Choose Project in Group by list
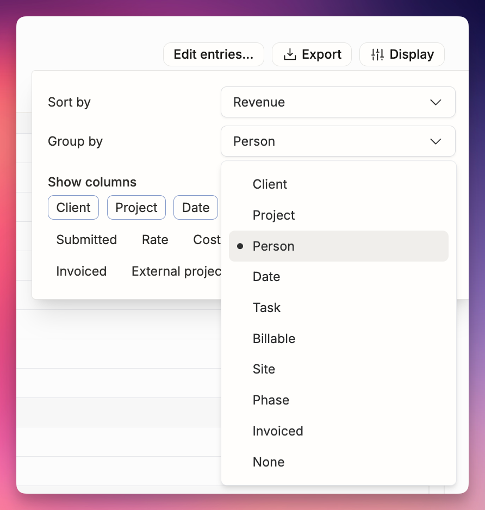This screenshot has height=510, width=485. [x=339, y=215]
